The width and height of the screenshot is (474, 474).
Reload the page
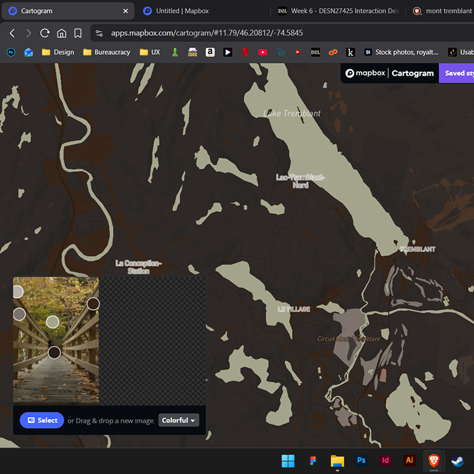(x=45, y=33)
